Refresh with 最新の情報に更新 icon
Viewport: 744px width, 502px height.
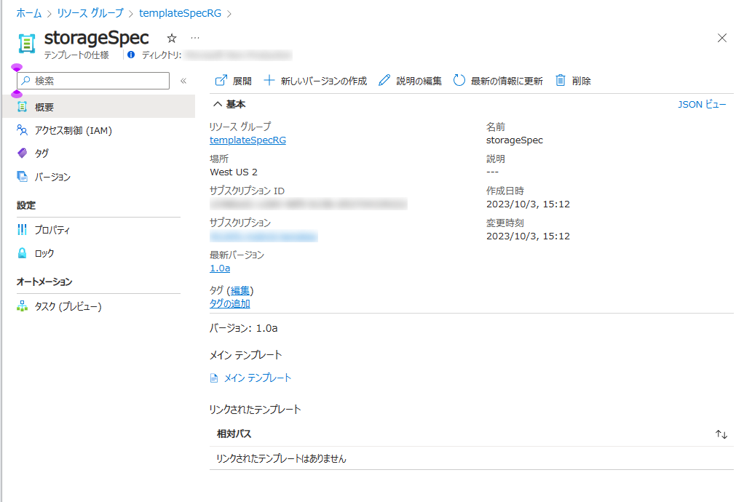(459, 81)
